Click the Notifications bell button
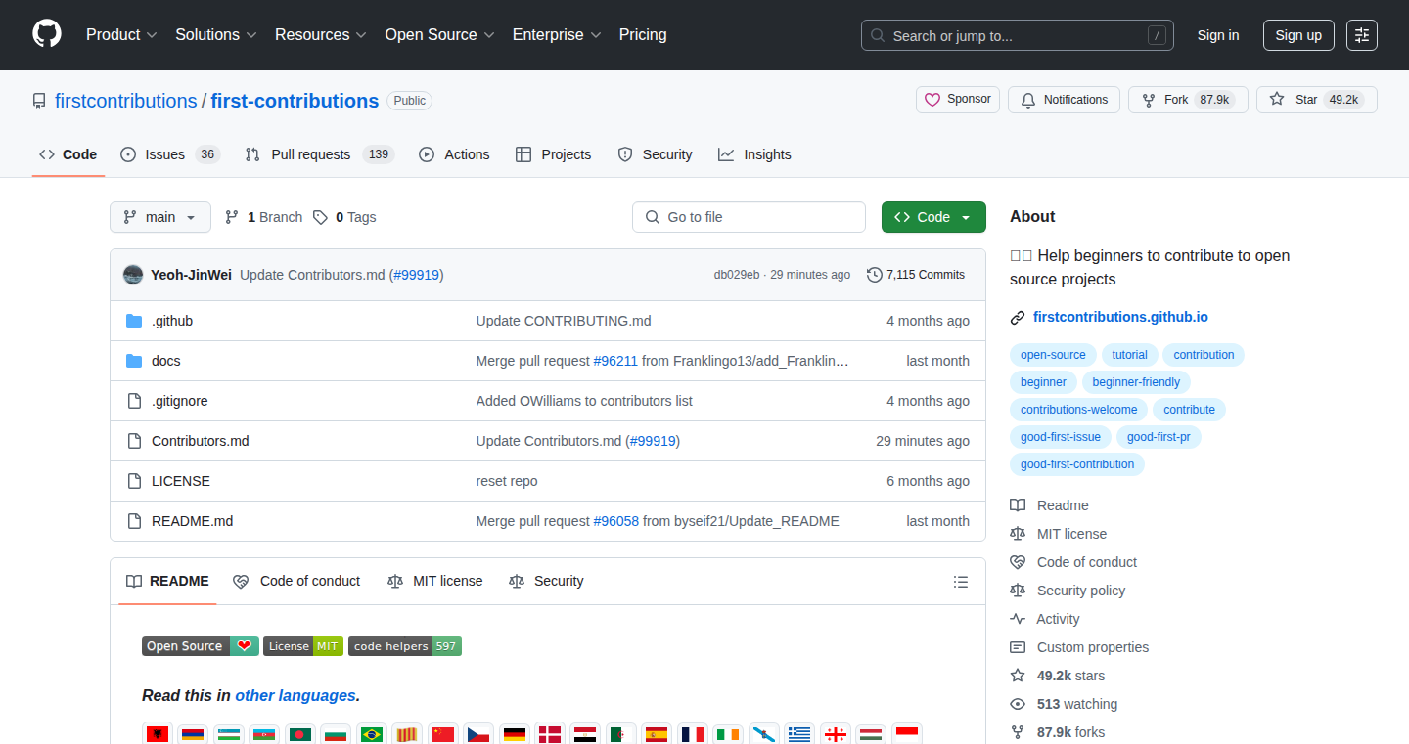 coord(1064,100)
